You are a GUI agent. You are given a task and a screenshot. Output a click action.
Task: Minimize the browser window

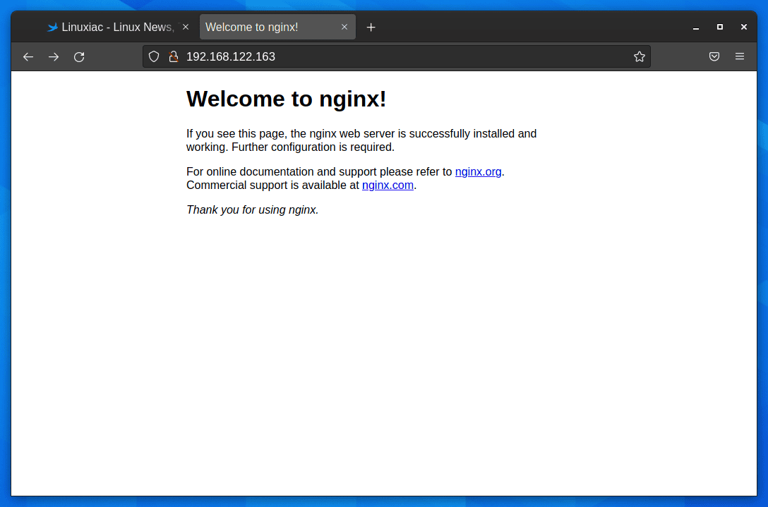pyautogui.click(x=695, y=27)
